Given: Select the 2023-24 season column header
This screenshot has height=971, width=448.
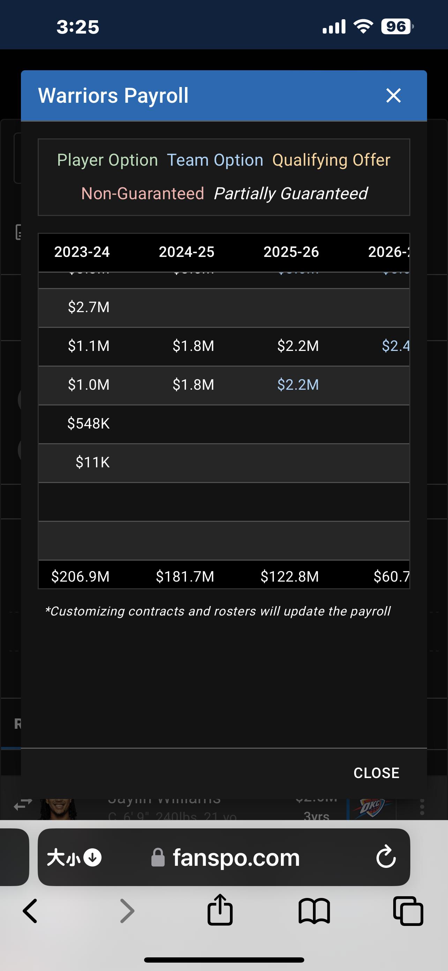Looking at the screenshot, I should point(82,252).
